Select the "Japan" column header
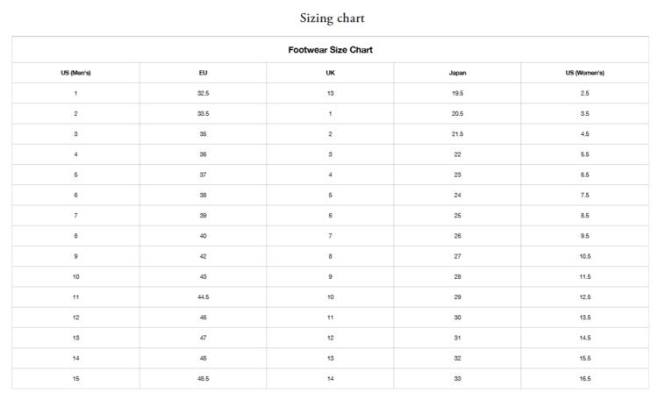This screenshot has width=658, height=400. tap(457, 73)
